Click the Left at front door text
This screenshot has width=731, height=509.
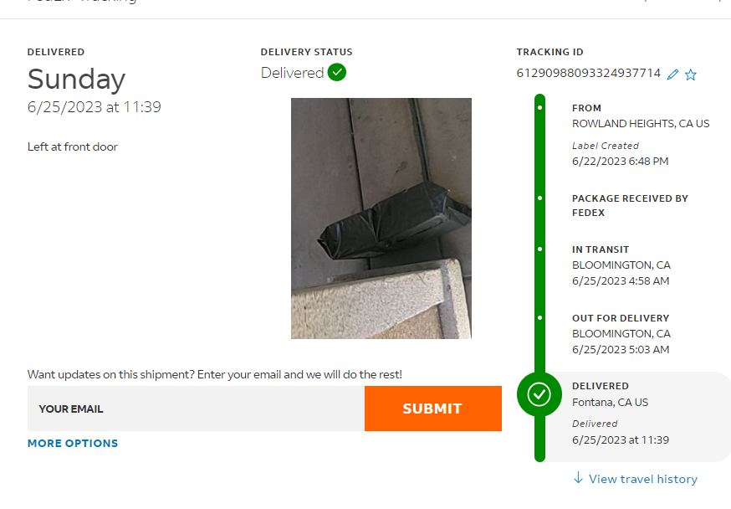pos(72,147)
